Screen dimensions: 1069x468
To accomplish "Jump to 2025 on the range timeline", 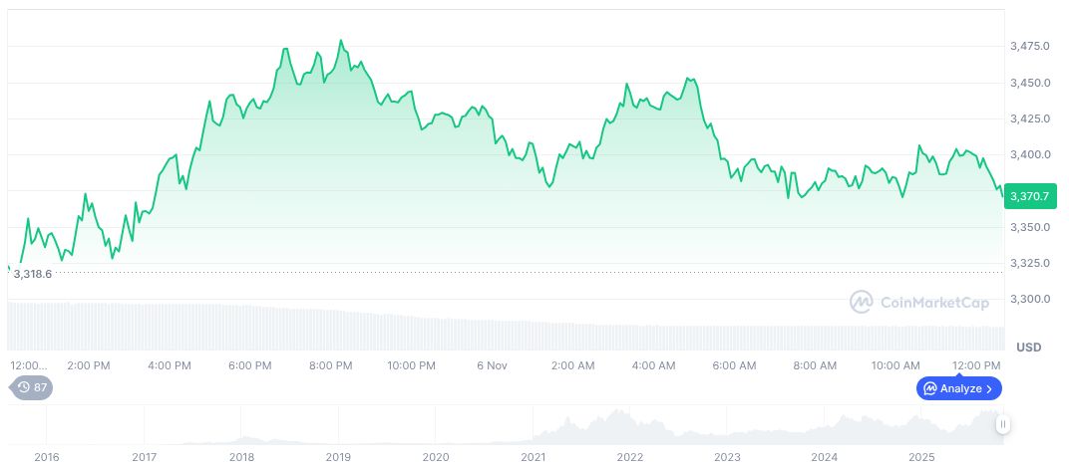I will 922,457.
